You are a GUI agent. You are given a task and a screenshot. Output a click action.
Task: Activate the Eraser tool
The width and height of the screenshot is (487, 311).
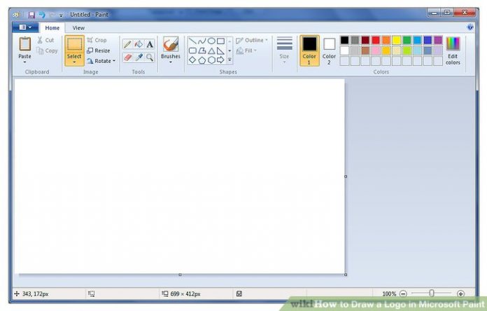pyautogui.click(x=127, y=57)
